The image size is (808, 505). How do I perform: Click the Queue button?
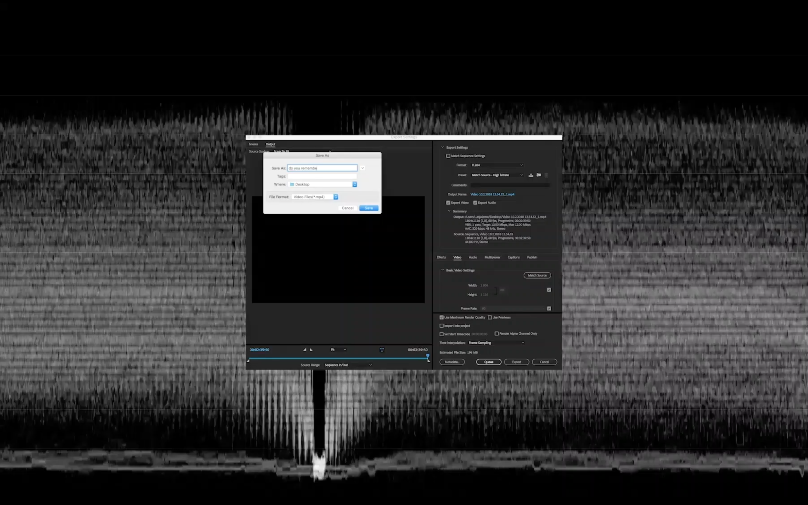point(488,362)
